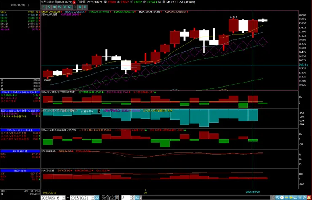
Task: Switch to the weekly (週) chart
Action: 80,7
